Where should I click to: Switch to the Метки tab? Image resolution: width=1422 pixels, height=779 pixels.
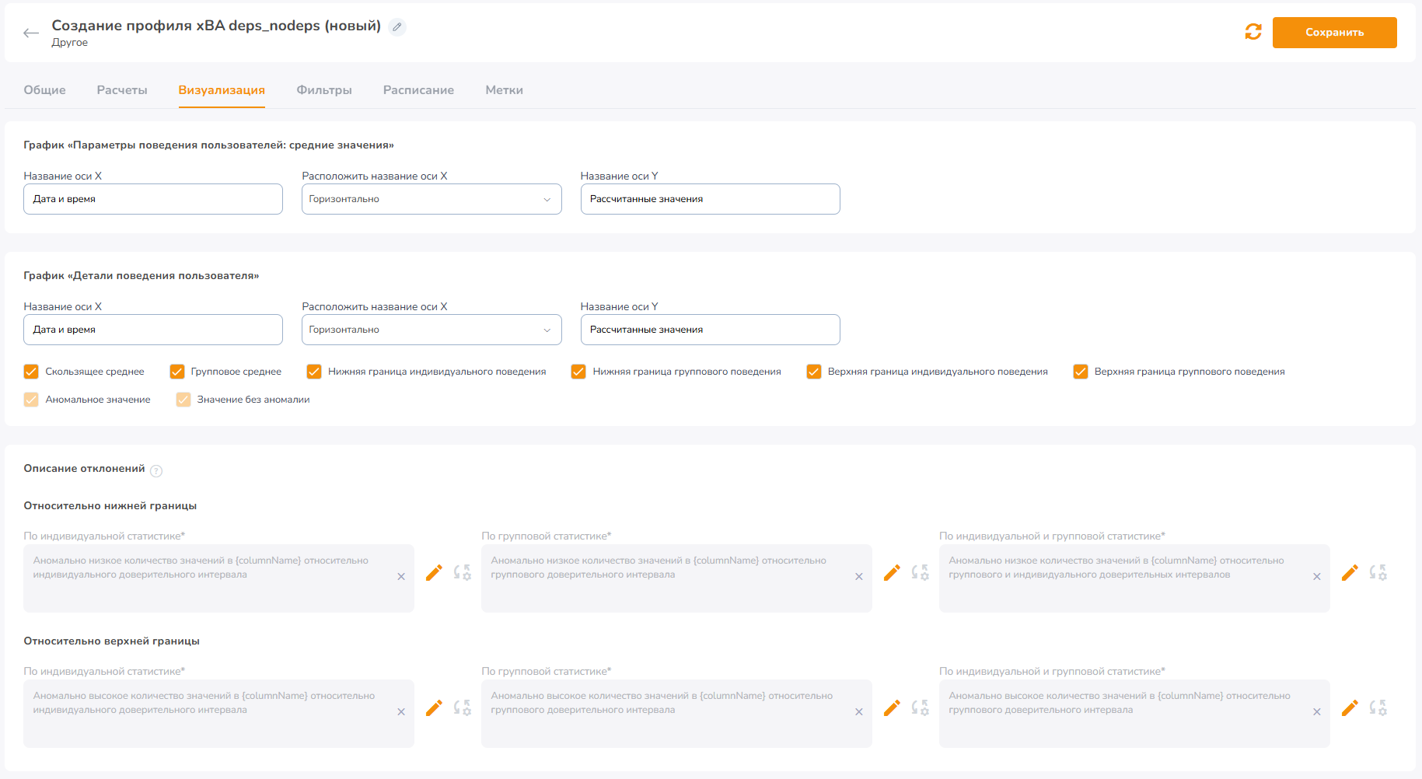point(504,90)
